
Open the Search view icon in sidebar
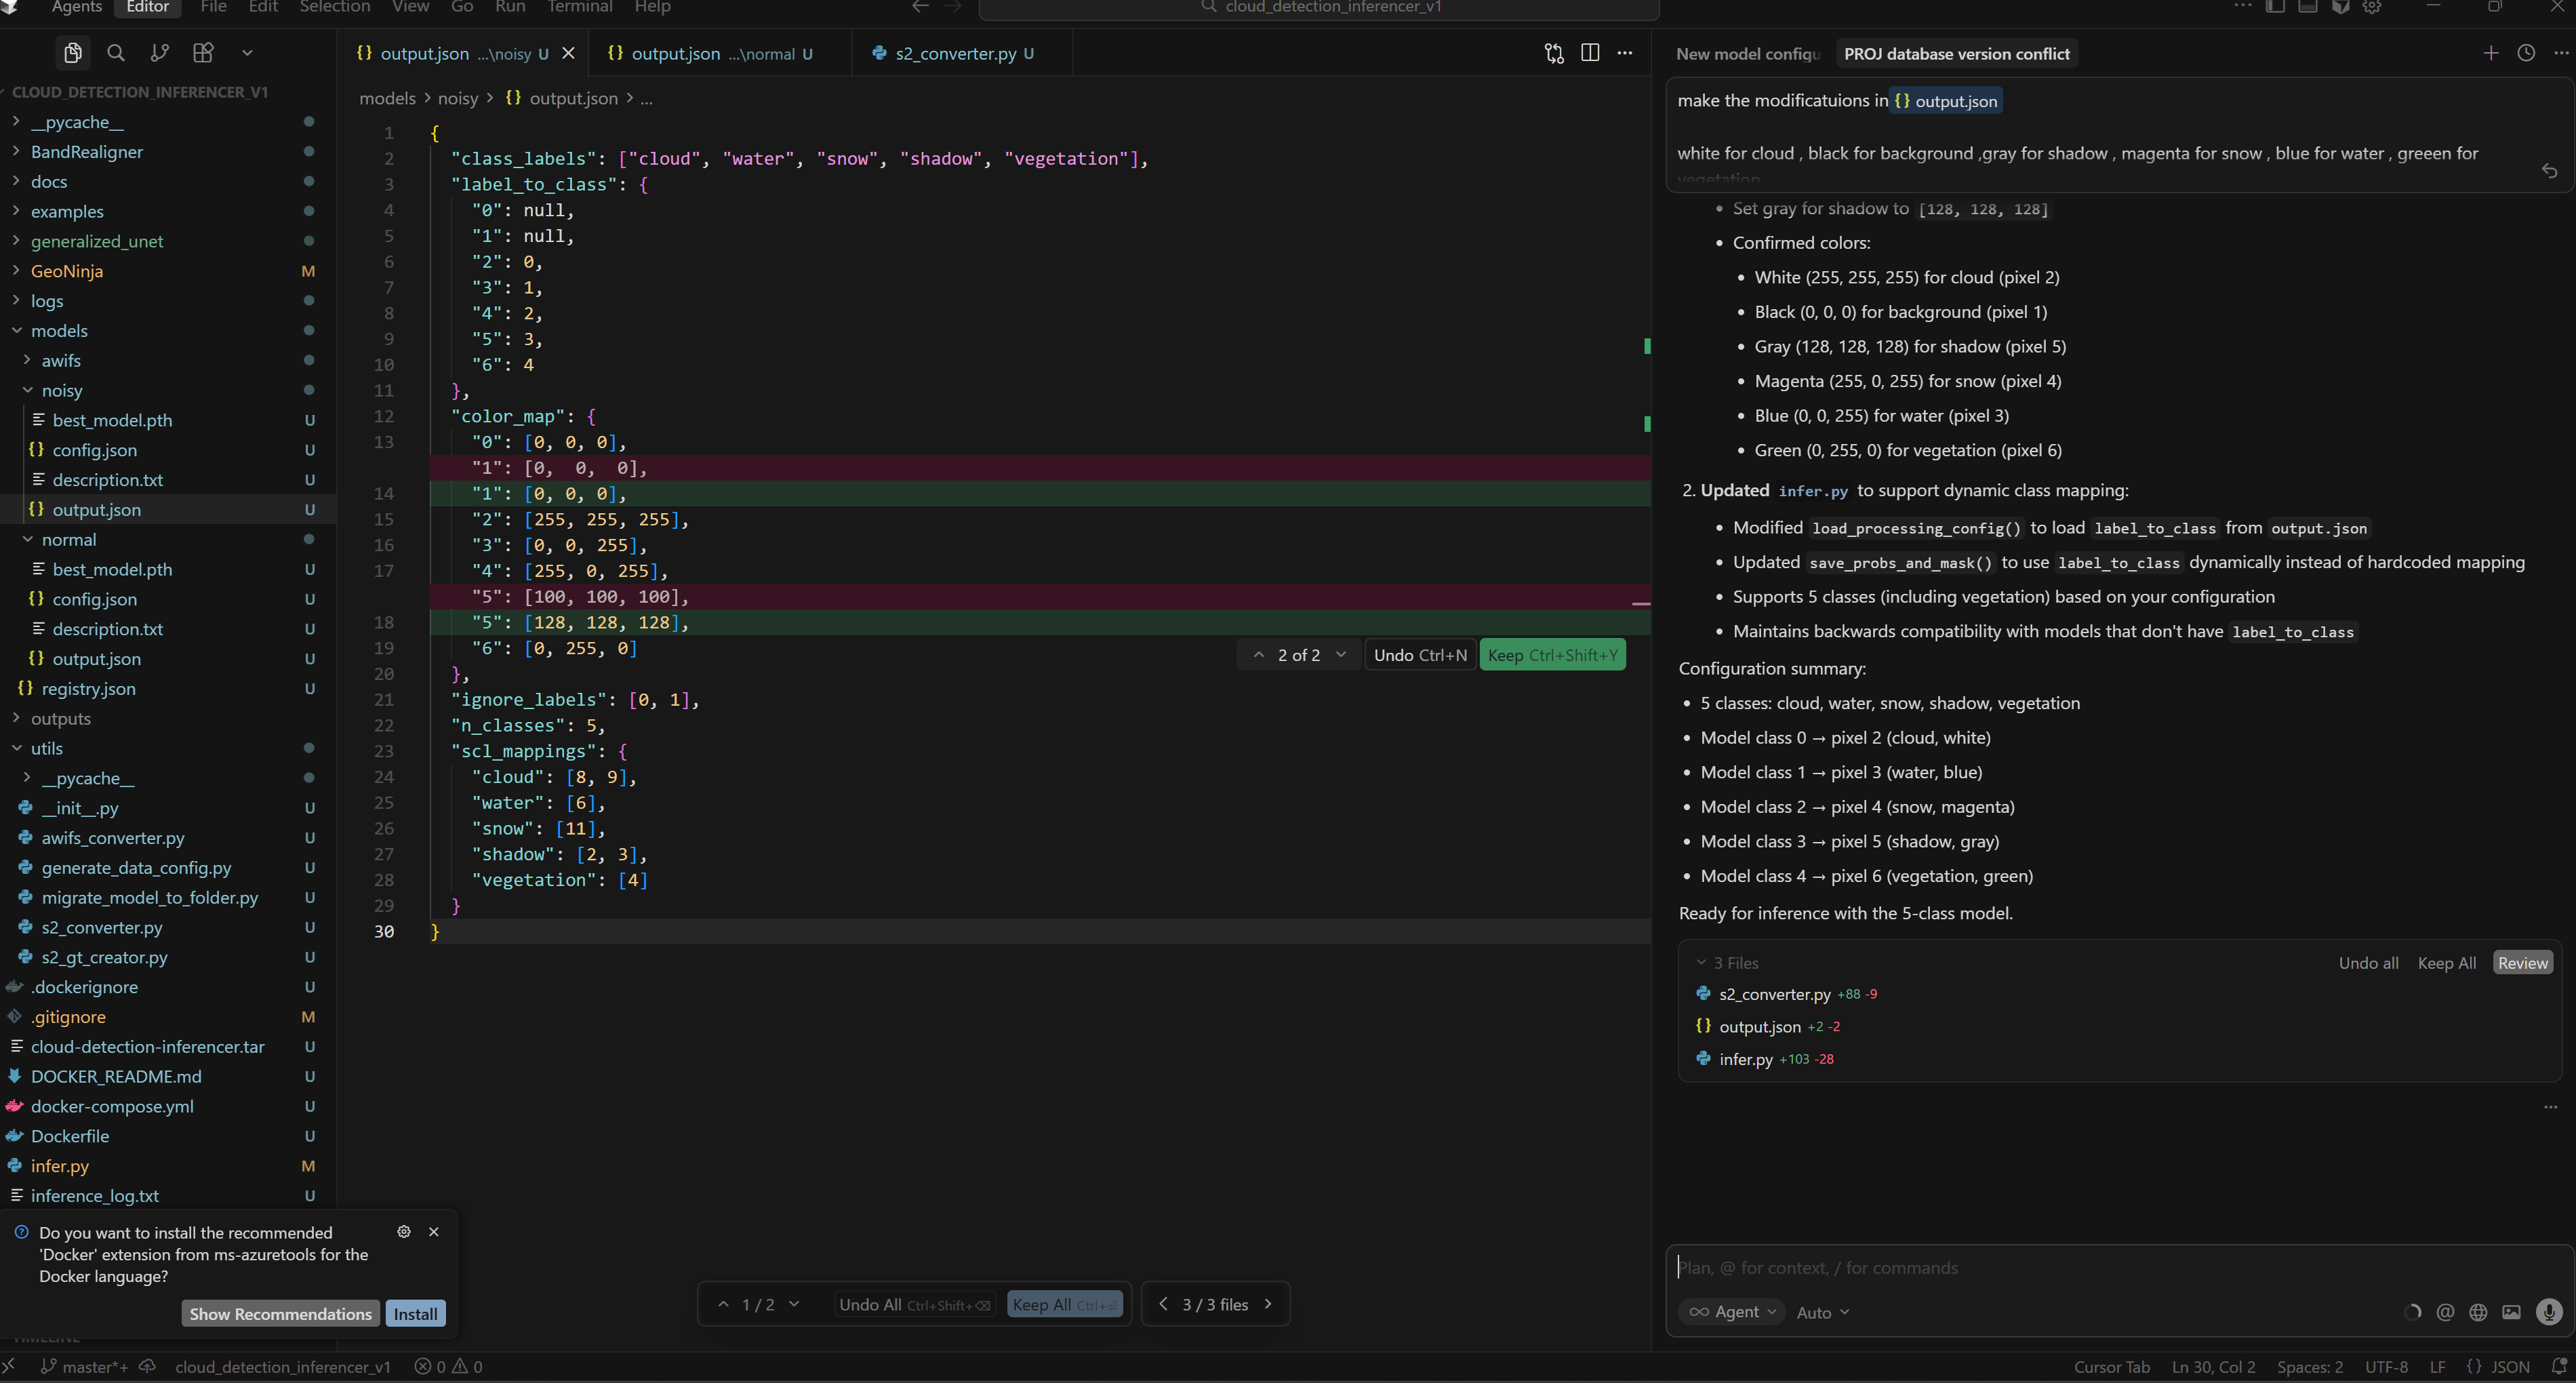click(x=116, y=53)
